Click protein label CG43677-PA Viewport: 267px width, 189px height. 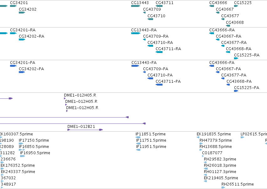click(x=234, y=75)
